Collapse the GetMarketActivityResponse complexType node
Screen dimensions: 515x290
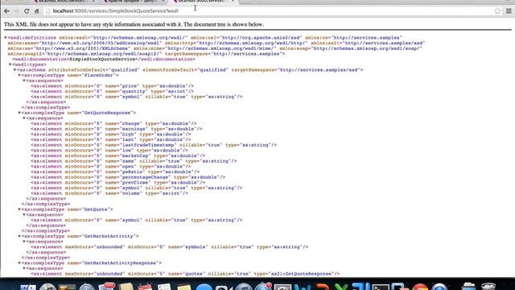19,263
